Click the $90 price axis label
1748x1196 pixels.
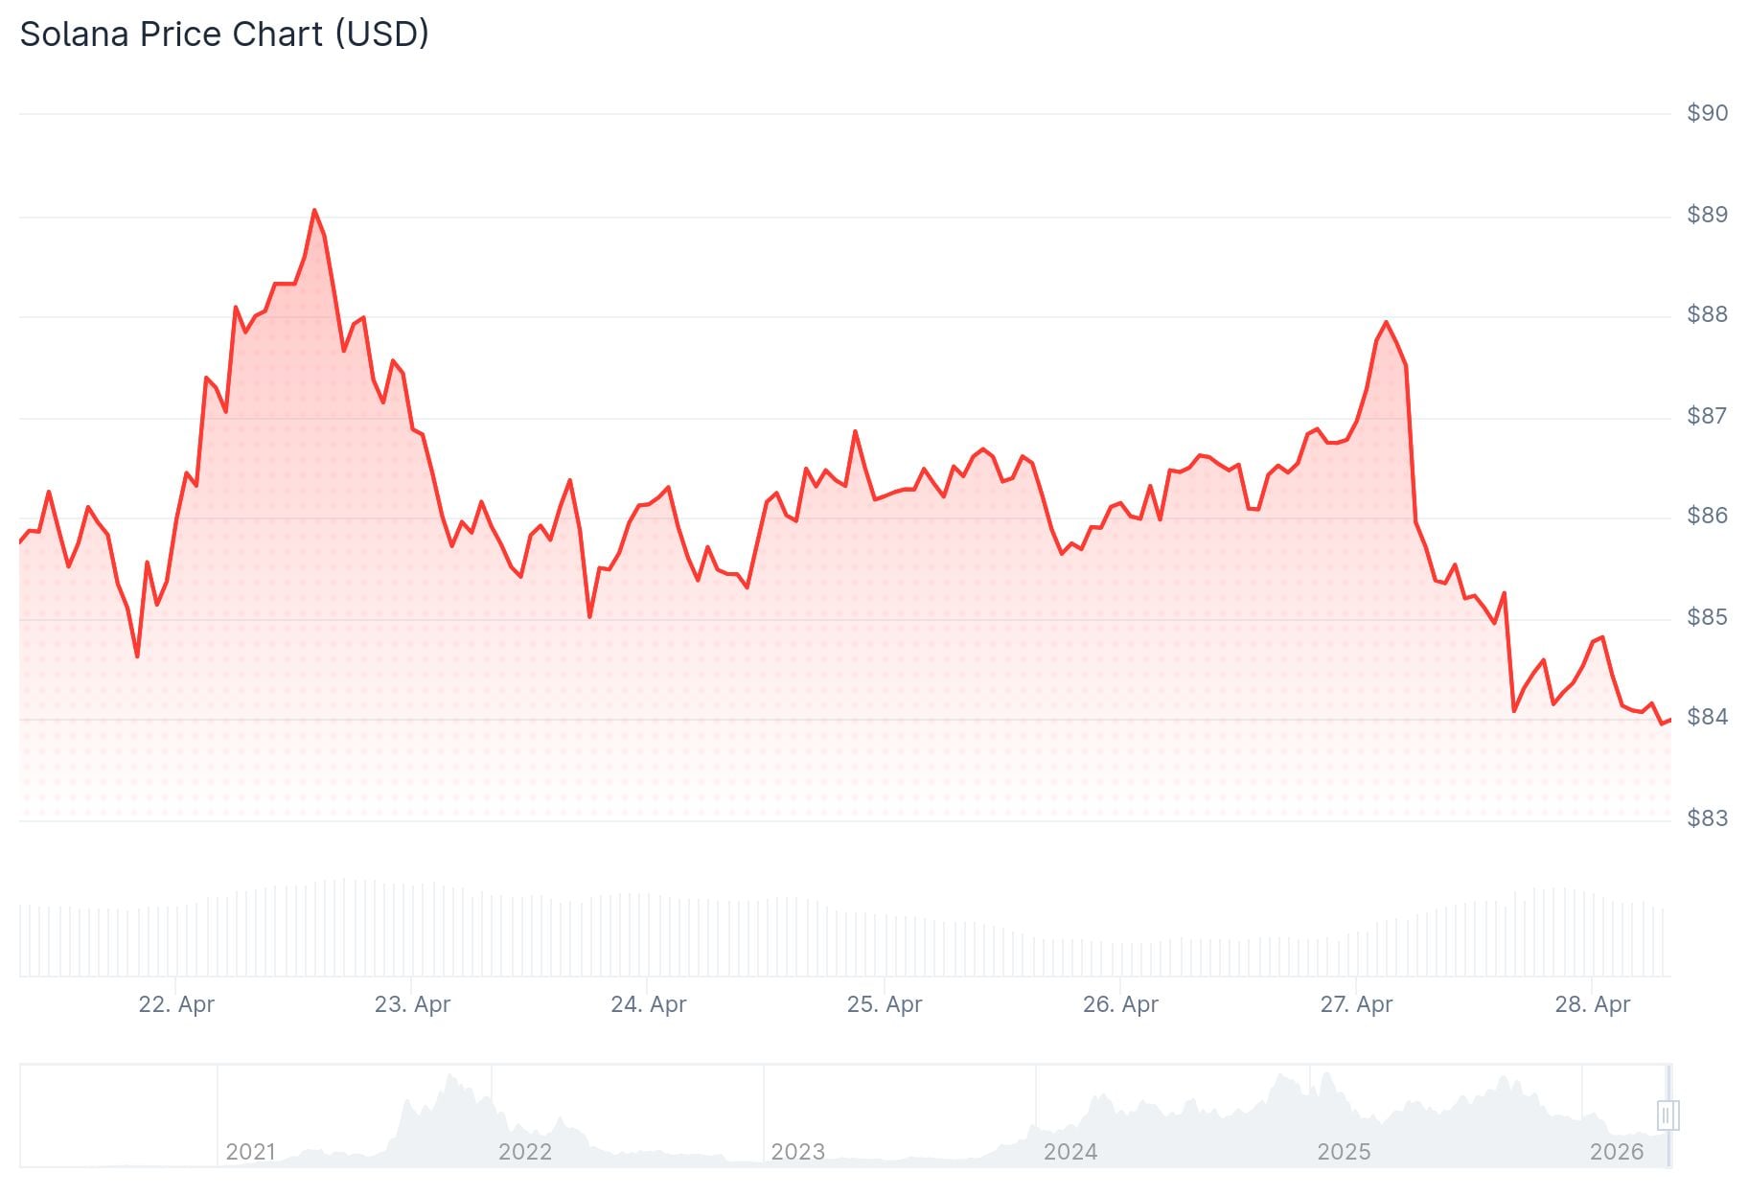[x=1707, y=113]
